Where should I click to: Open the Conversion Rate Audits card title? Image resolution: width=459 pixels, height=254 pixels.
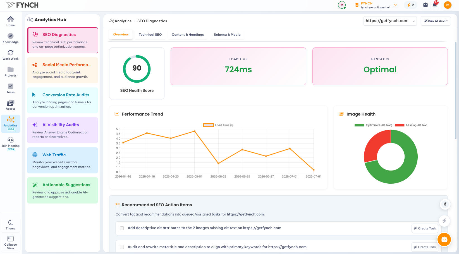point(66,95)
